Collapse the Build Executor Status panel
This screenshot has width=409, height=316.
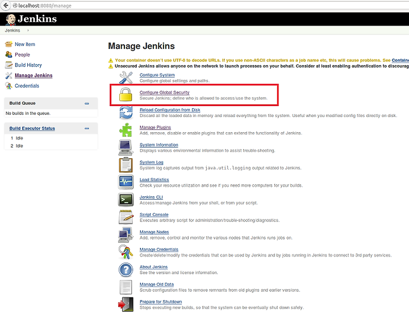[87, 128]
